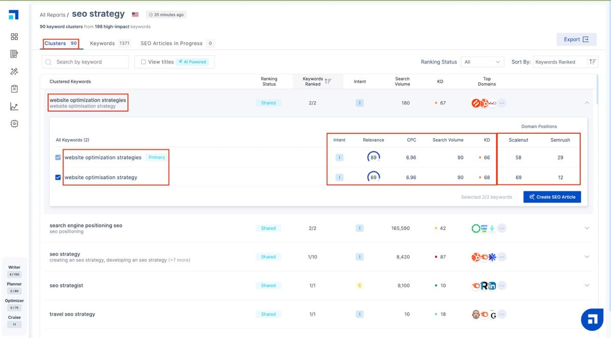Click Shared status for travel seo strategy
This screenshot has width=611, height=338.
(x=268, y=314)
